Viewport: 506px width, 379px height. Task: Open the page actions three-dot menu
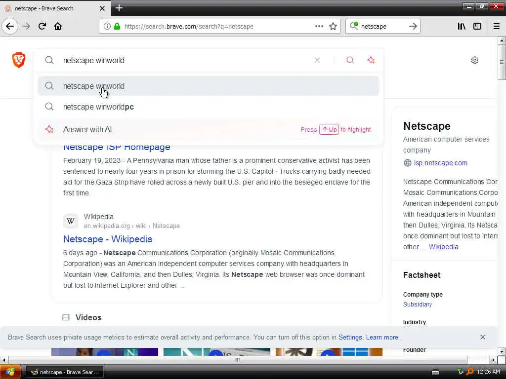(x=319, y=26)
